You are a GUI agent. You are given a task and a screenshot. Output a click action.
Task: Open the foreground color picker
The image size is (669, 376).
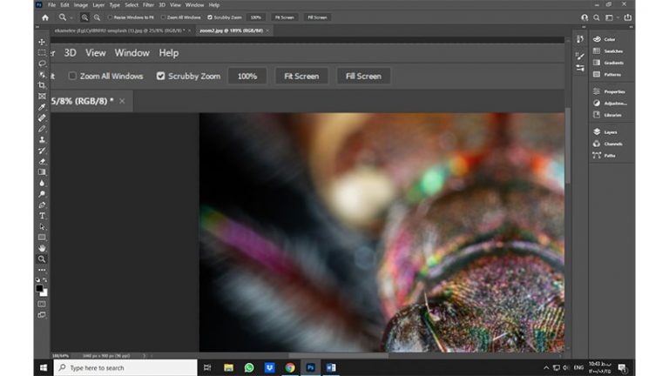pyautogui.click(x=39, y=289)
